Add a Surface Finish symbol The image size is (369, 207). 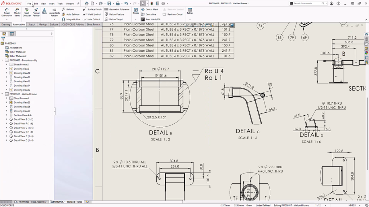pos(92,9)
